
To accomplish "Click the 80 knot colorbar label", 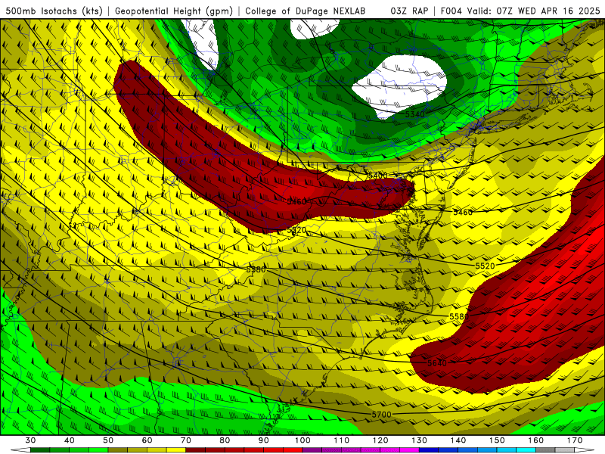I will click(225, 440).
